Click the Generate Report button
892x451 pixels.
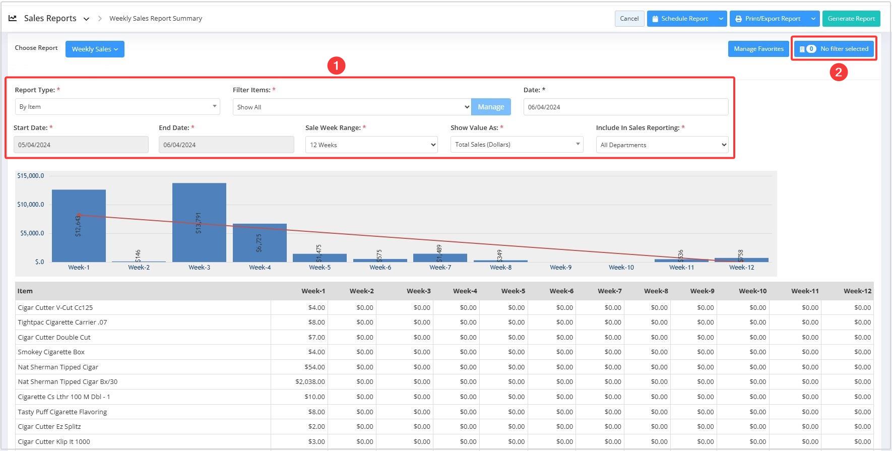tap(851, 19)
